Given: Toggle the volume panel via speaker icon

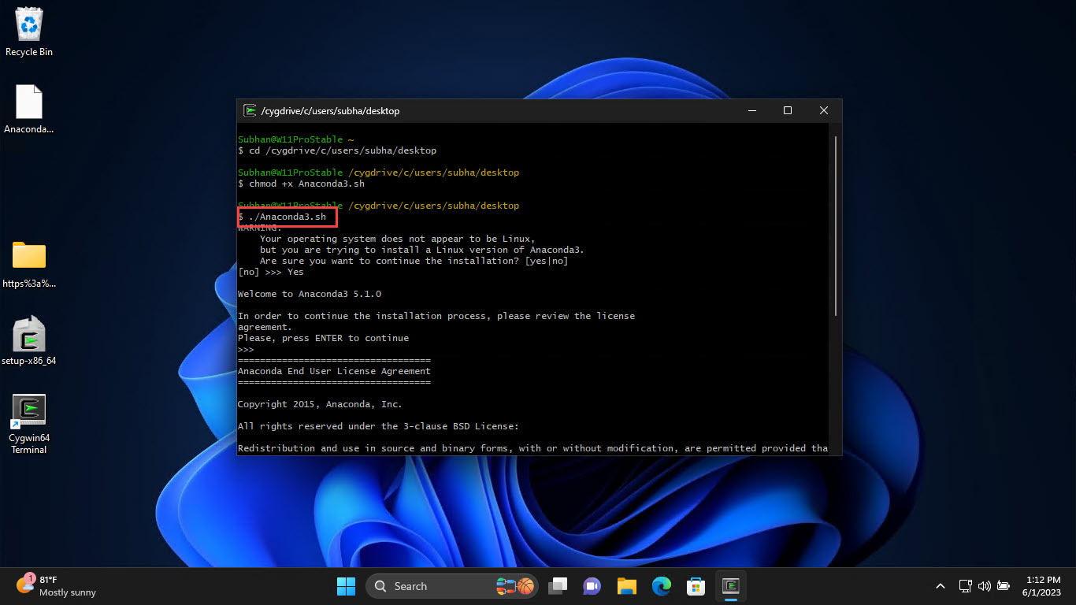Looking at the screenshot, I should click(984, 586).
